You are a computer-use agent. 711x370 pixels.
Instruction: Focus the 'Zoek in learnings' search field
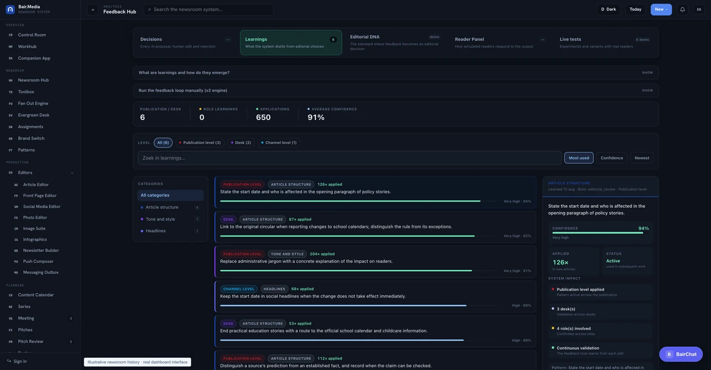[x=350, y=158]
